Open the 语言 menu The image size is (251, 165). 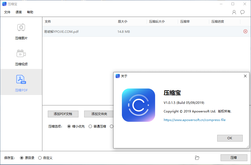point(18,12)
